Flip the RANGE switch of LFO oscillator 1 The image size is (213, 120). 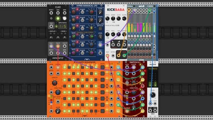[82, 12]
